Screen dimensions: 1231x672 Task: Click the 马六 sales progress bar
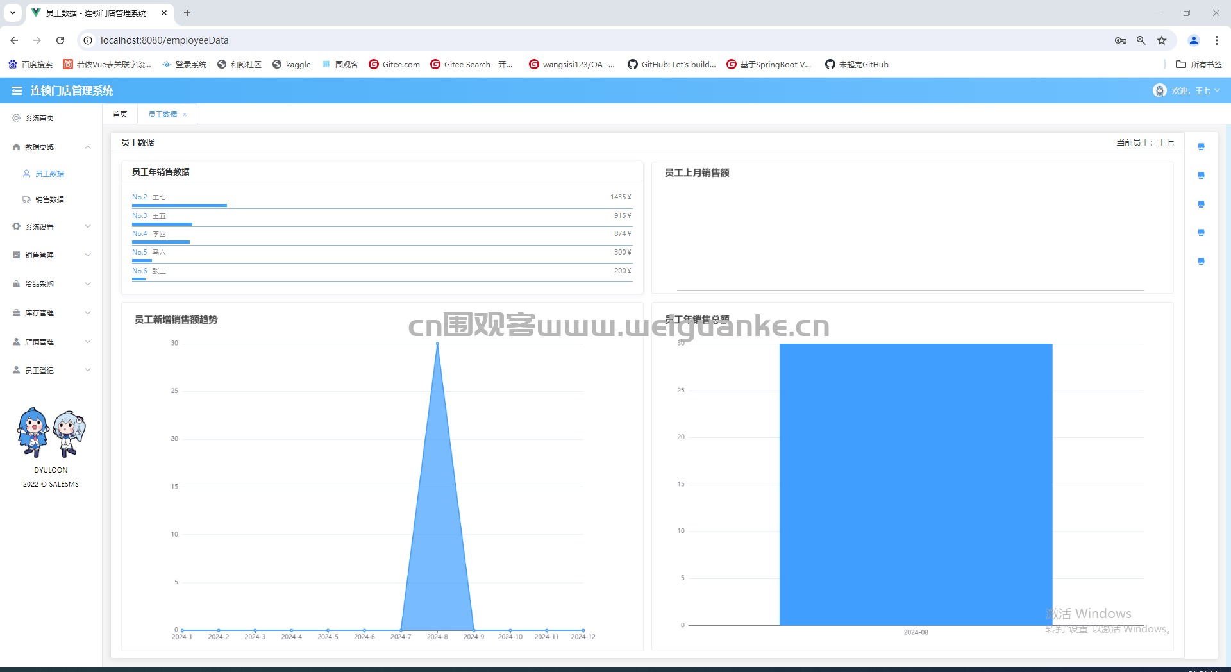click(x=142, y=261)
